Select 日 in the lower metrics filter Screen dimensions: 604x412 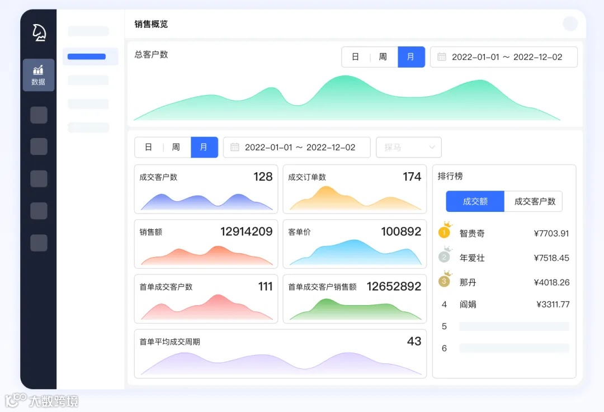(x=148, y=147)
